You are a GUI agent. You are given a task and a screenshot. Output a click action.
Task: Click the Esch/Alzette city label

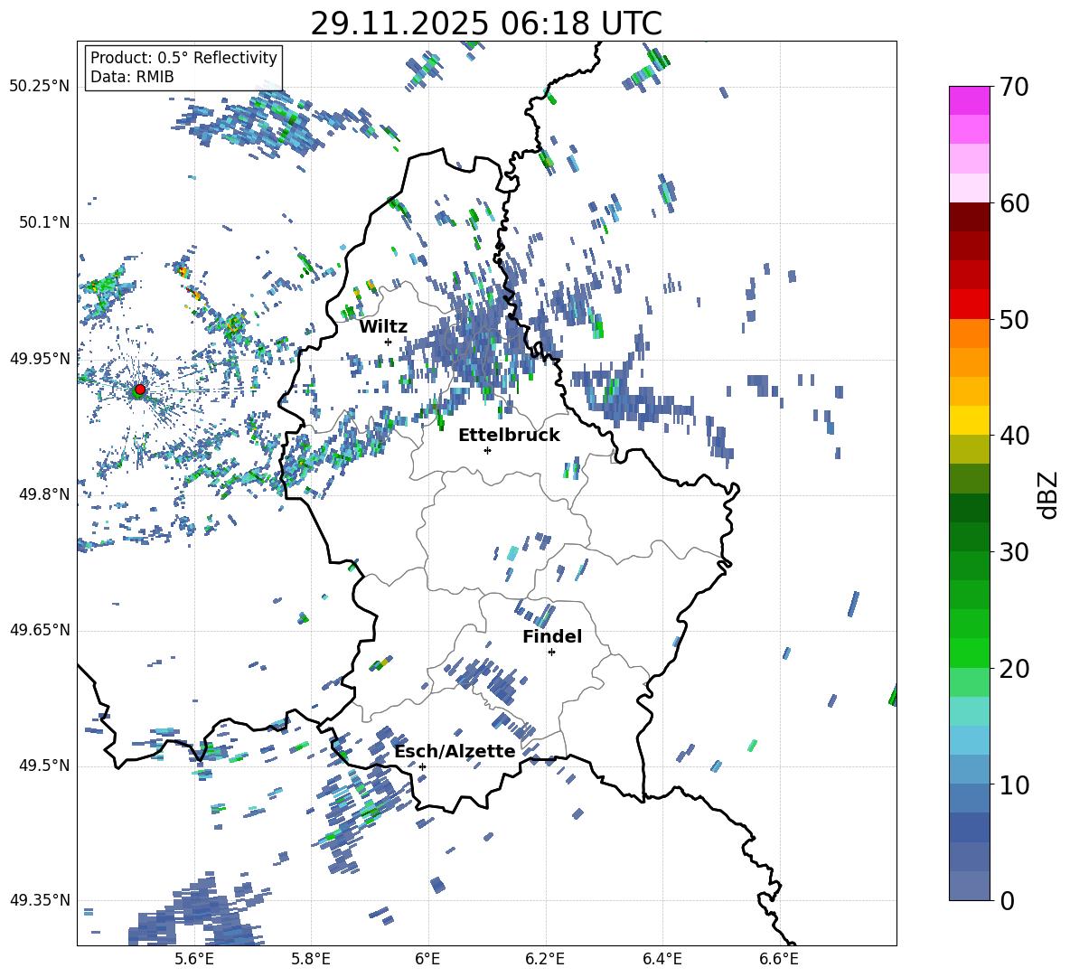(455, 752)
